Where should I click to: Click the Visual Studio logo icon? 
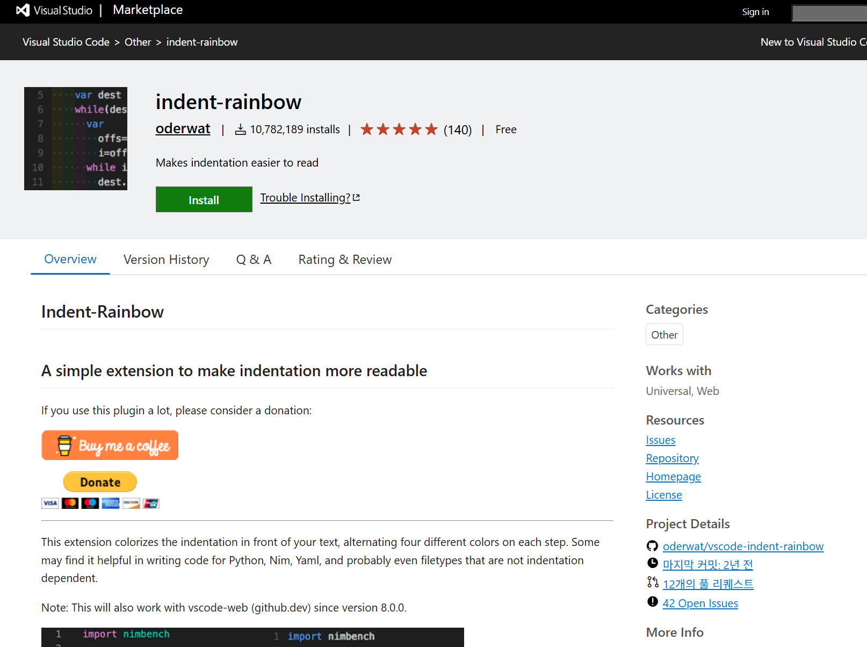pyautogui.click(x=23, y=10)
